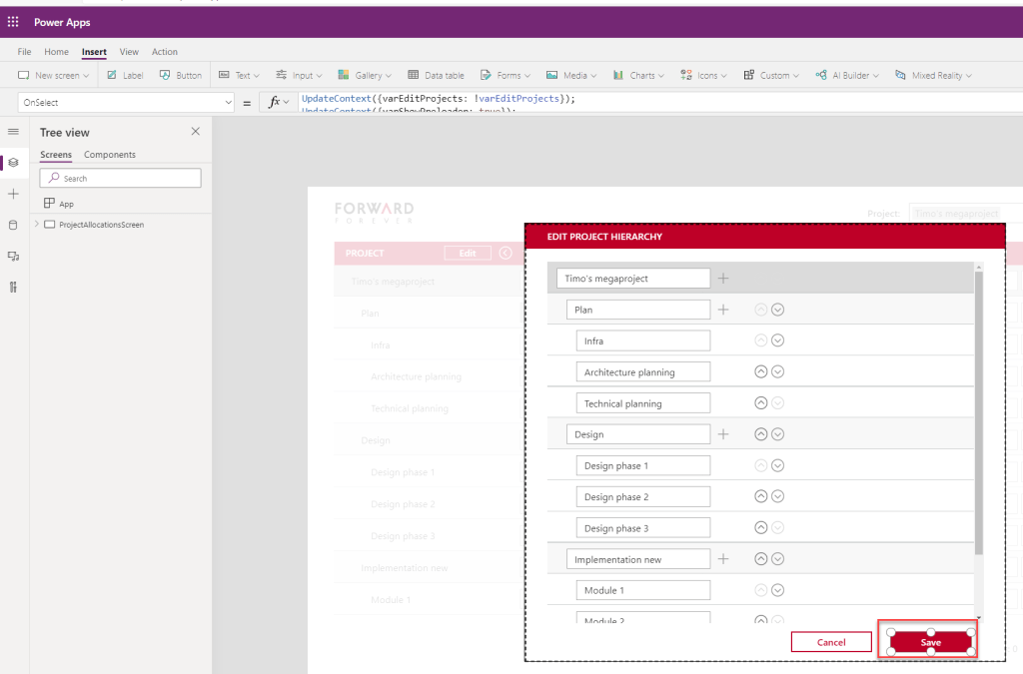Open the Tree view layers icon
The width and height of the screenshot is (1023, 674).
tap(13, 162)
